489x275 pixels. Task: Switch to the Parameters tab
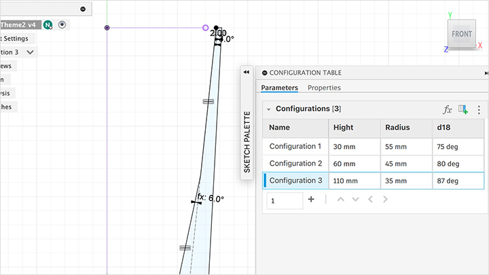(279, 88)
